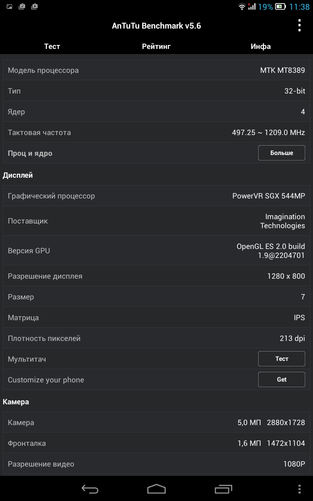Tap the Android home navigation icon
The width and height of the screenshot is (313, 501).
(156, 489)
